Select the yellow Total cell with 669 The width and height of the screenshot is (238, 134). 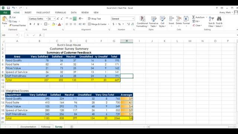pyautogui.click(x=114, y=80)
